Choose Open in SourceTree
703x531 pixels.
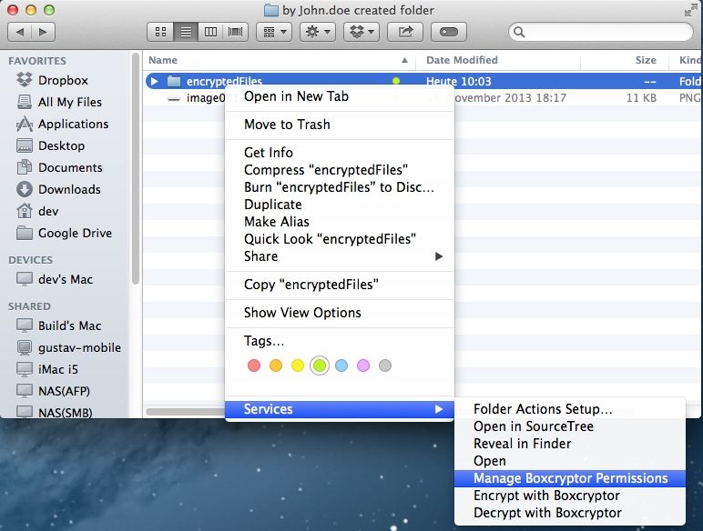[x=570, y=426]
